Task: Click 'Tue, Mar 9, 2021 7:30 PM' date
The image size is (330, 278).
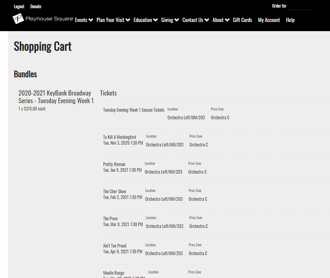Action: (123, 225)
